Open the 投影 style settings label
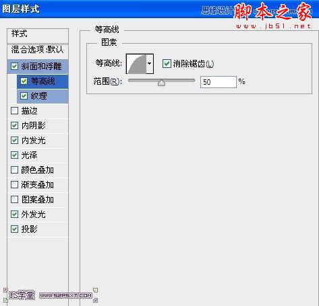 [29, 229]
